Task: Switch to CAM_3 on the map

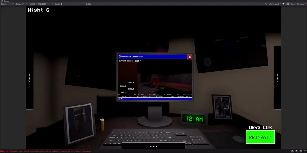Action: [x=123, y=92]
